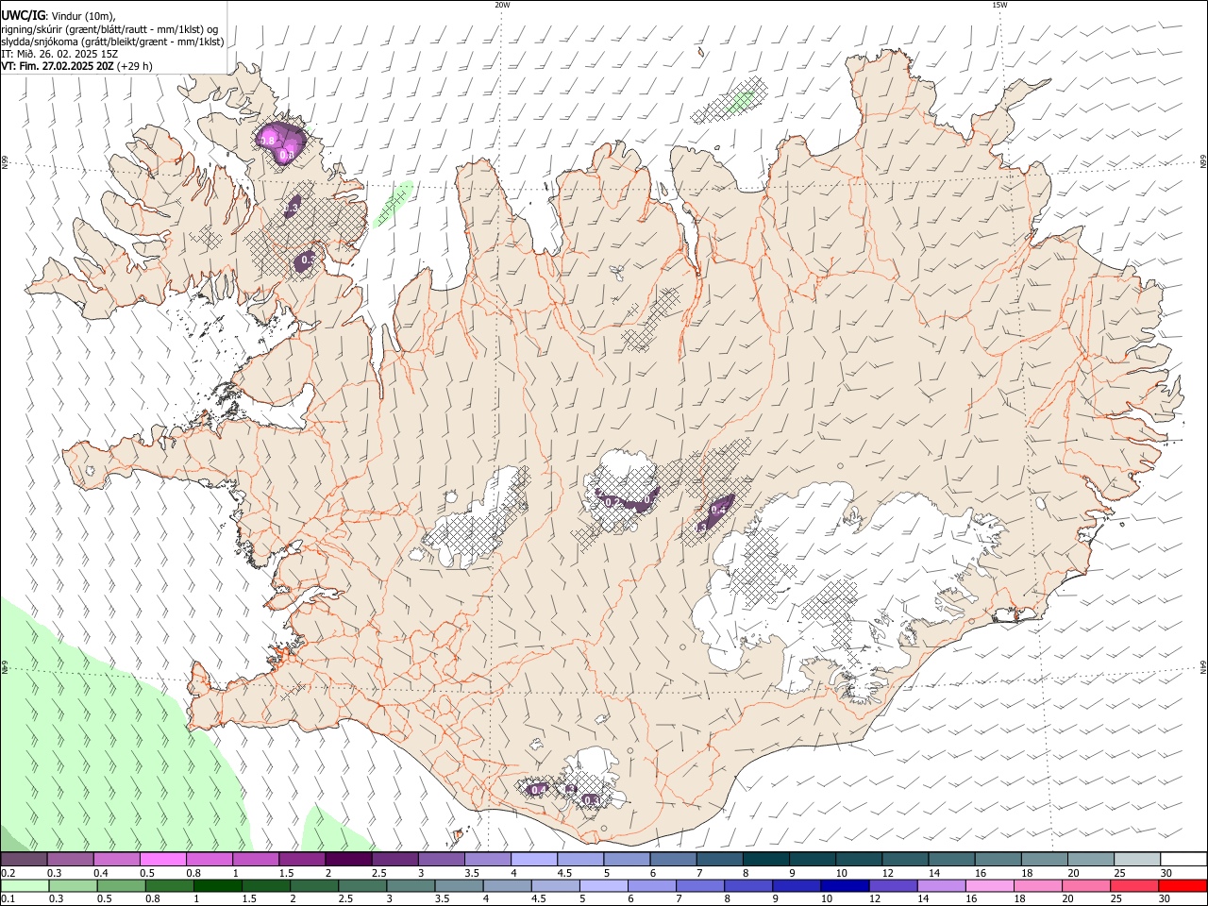Select the top-row legend swatch labeled 0.8
Image resolution: width=1208 pixels, height=906 pixels.
(x=209, y=860)
